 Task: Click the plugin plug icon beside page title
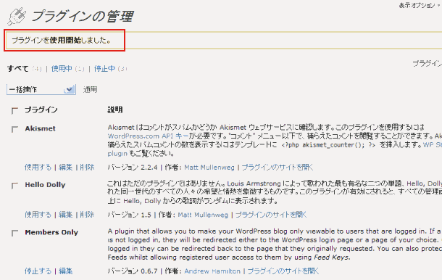[x=17, y=16]
